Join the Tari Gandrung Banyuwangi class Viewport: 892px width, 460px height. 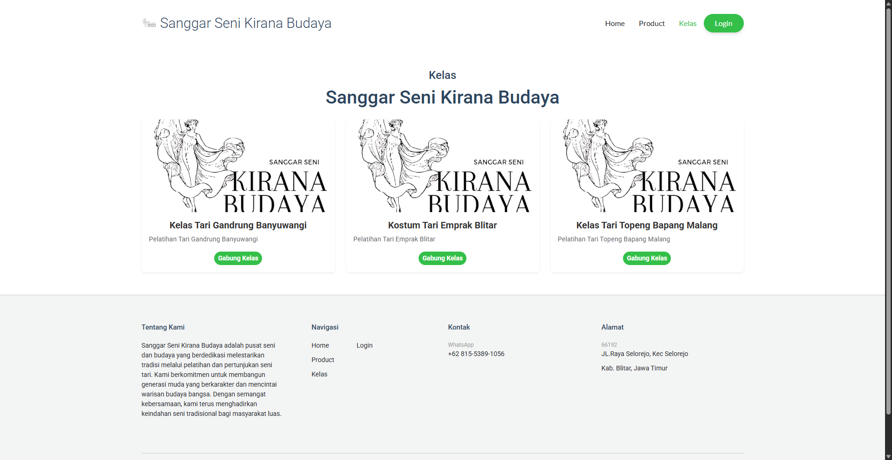click(x=238, y=258)
